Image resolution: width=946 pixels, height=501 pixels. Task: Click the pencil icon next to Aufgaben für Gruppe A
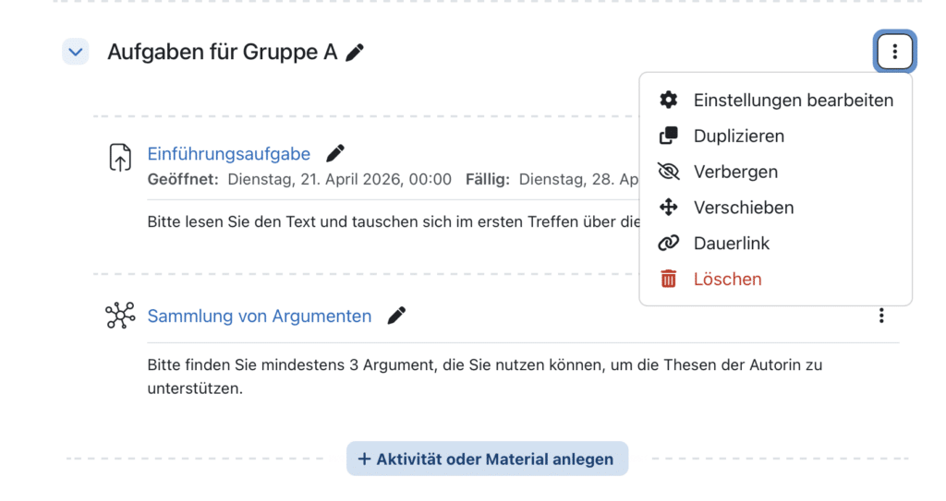[355, 53]
